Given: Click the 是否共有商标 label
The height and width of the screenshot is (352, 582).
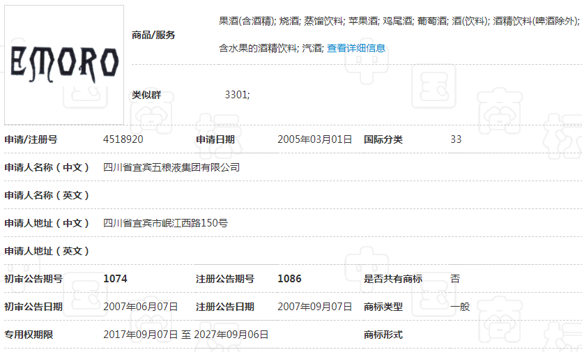Looking at the screenshot, I should tap(392, 279).
